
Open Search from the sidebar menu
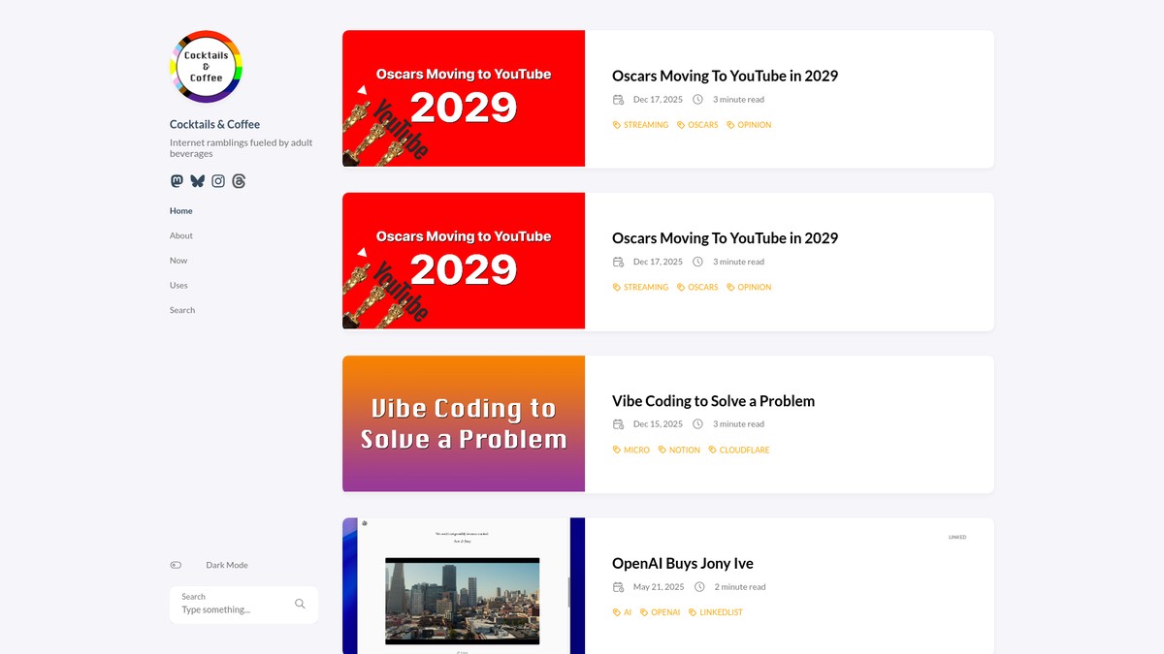(182, 310)
